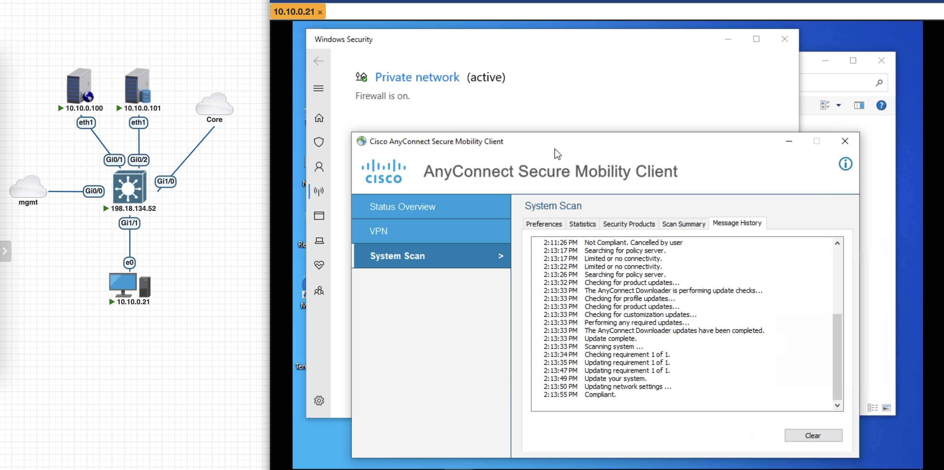Open AnyConnect info icon
Image resolution: width=944 pixels, height=470 pixels.
click(x=845, y=164)
